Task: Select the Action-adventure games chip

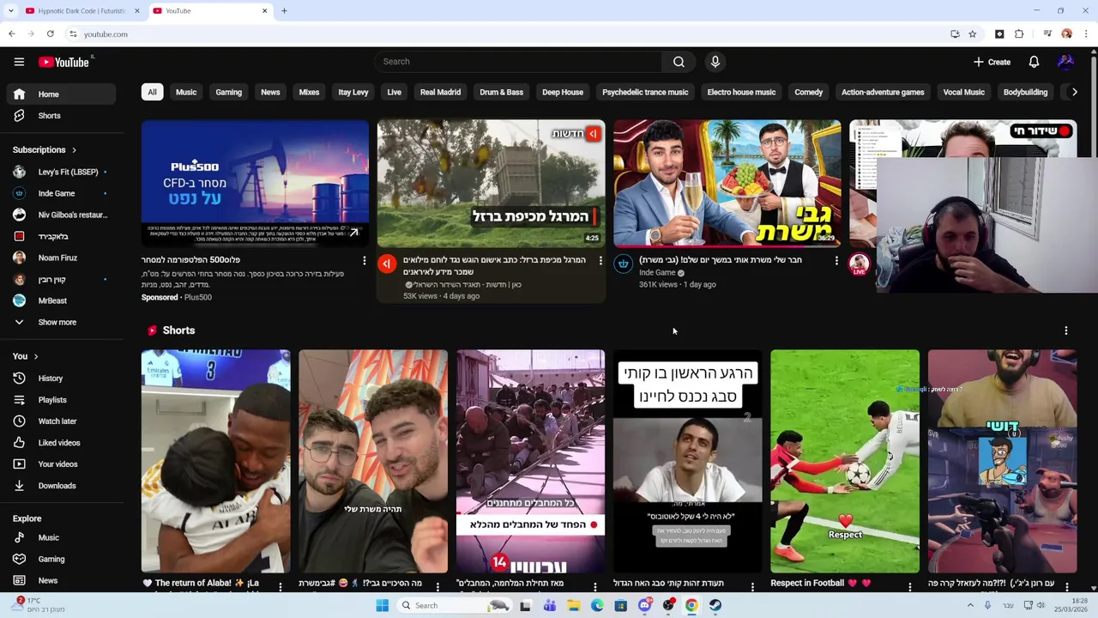Action: click(883, 92)
